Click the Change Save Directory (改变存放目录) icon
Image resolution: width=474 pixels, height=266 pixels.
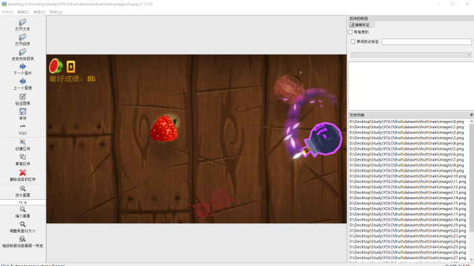pos(23,52)
